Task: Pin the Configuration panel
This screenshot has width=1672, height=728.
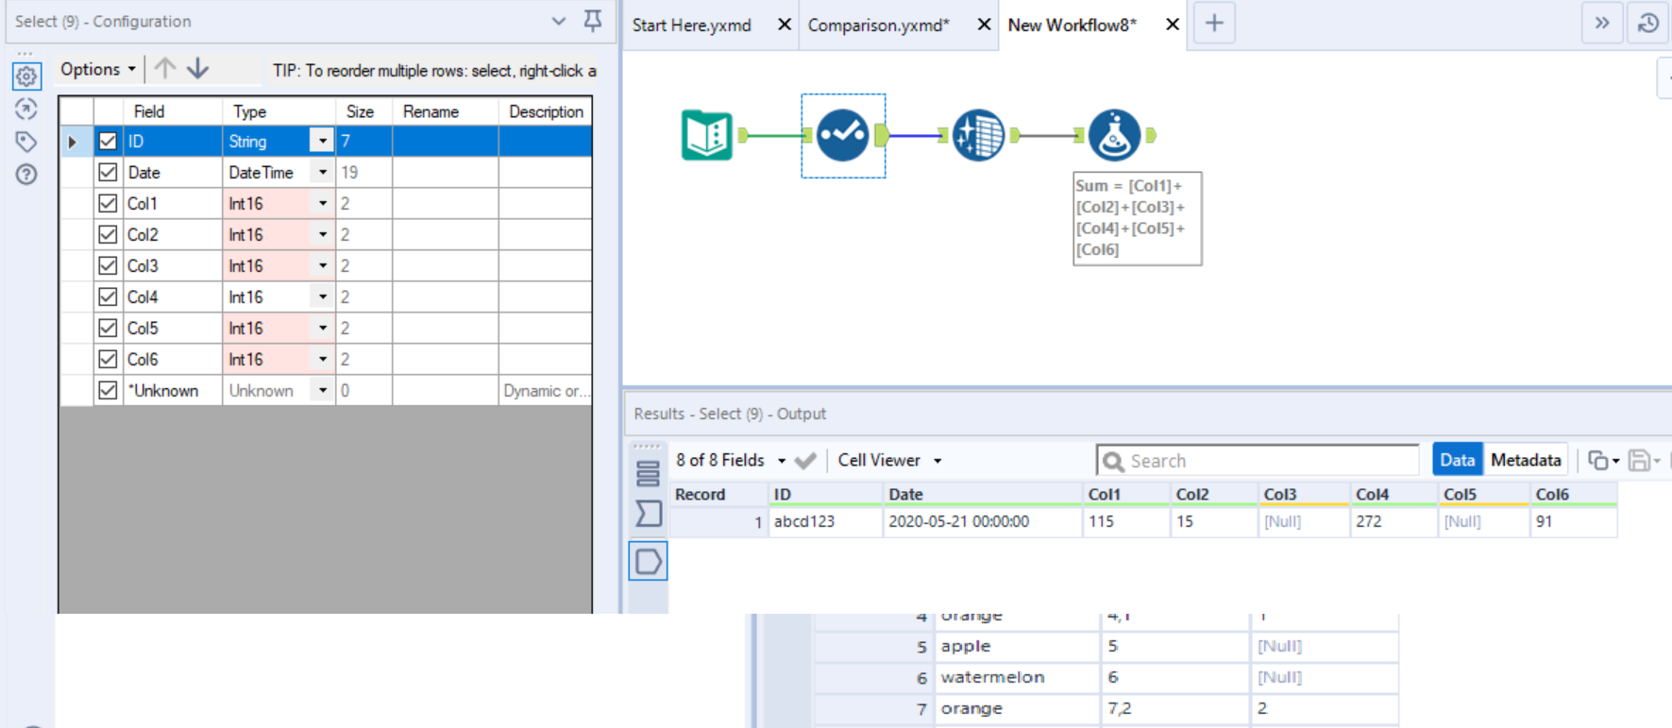Action: click(x=593, y=21)
